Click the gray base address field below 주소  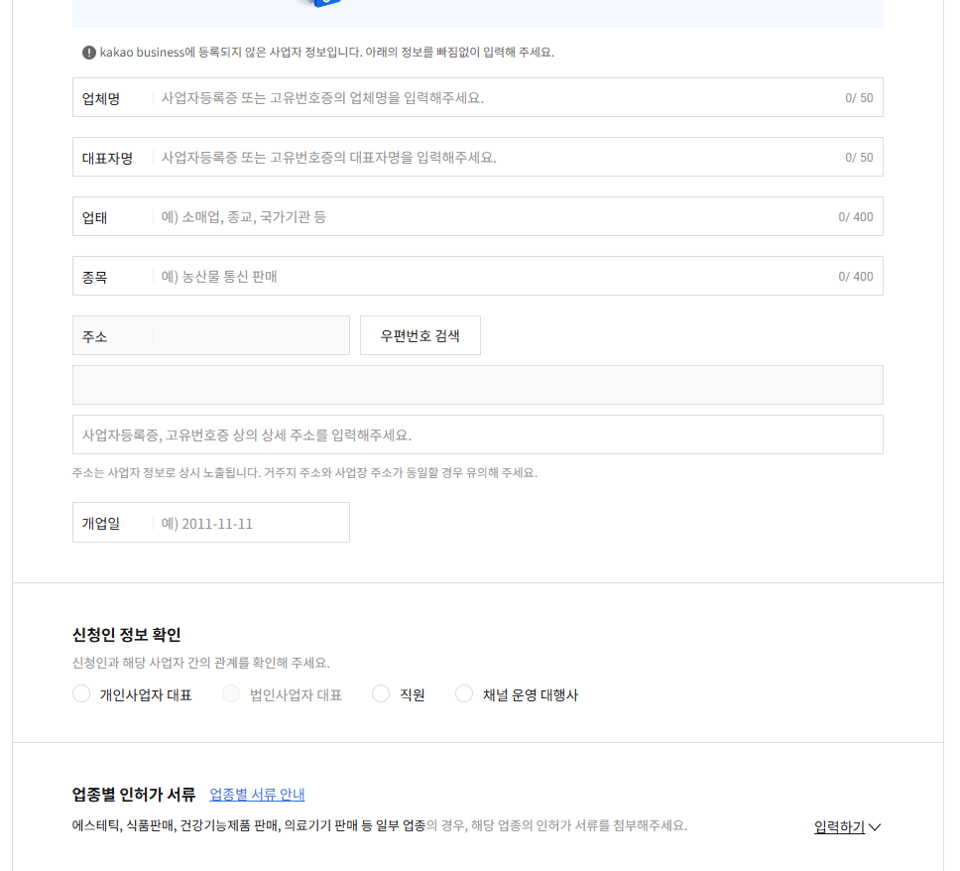click(x=478, y=385)
